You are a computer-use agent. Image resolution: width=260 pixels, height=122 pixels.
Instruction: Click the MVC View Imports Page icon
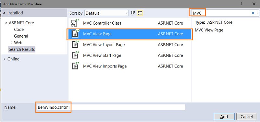(75, 66)
